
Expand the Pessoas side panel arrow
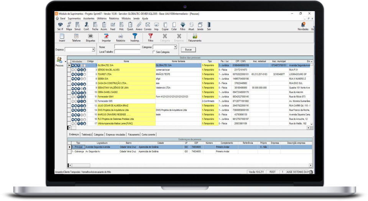coord(65,61)
